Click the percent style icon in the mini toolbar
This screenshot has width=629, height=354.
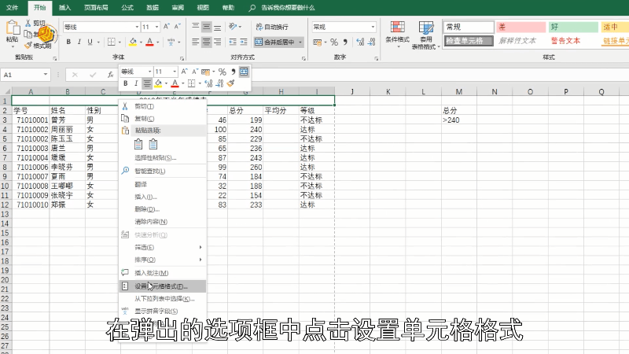coord(223,72)
